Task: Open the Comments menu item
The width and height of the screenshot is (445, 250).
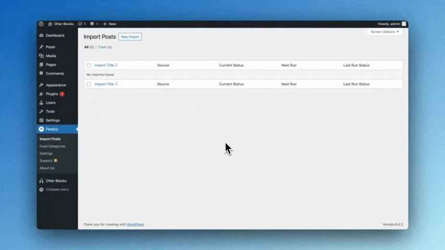Action: 55,73
